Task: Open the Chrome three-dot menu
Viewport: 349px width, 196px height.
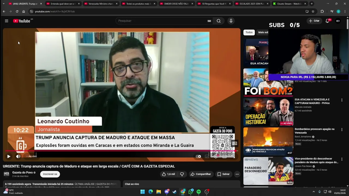Action: pos(345,11)
